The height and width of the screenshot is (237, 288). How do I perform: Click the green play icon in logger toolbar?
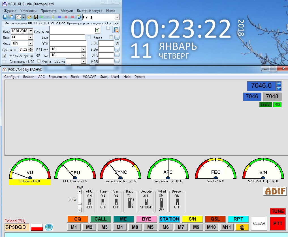click(42, 17)
